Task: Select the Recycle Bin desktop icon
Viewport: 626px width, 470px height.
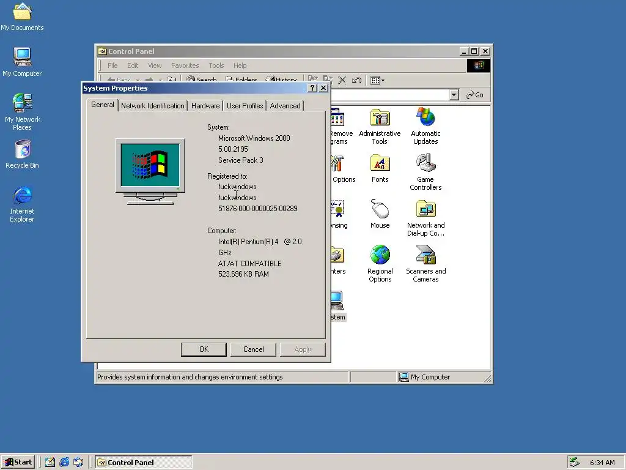Action: point(22,154)
